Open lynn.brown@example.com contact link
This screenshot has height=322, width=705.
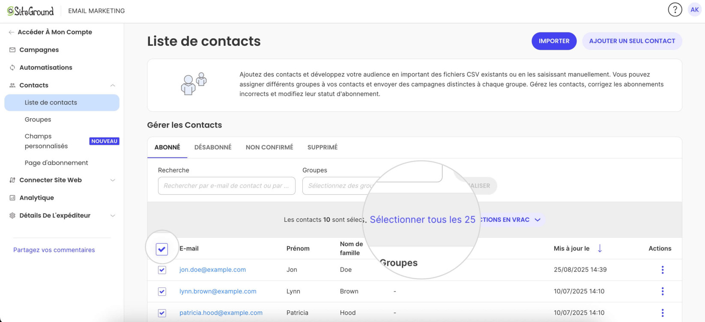click(x=218, y=291)
